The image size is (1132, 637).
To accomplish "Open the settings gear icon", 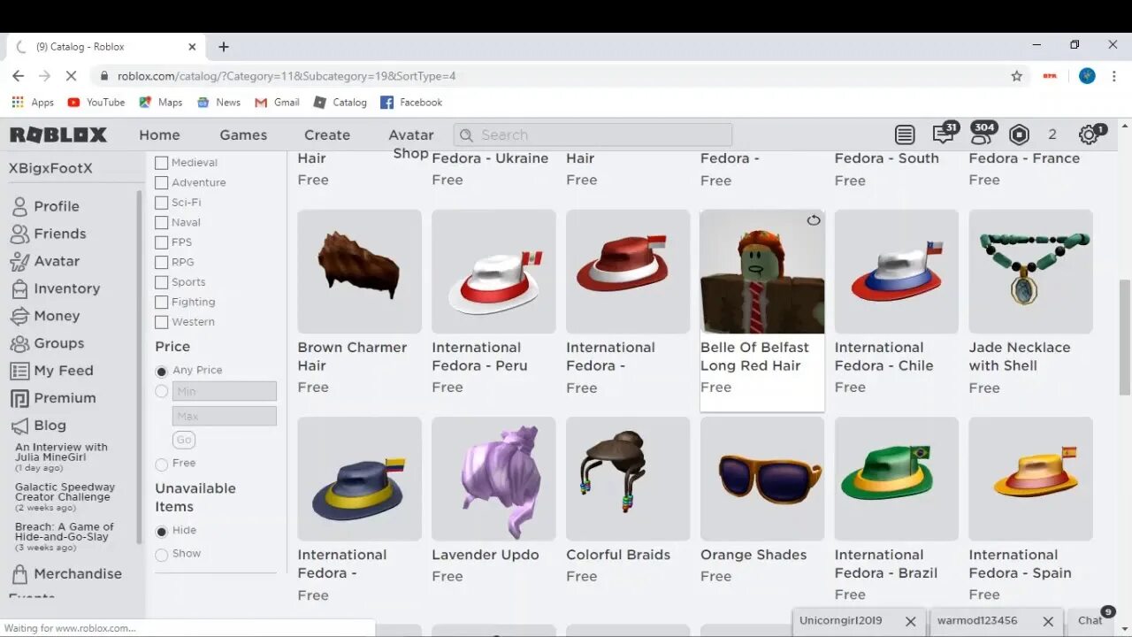I will (1089, 134).
